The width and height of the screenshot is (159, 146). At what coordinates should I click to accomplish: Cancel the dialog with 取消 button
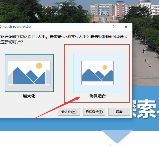pos(119,112)
